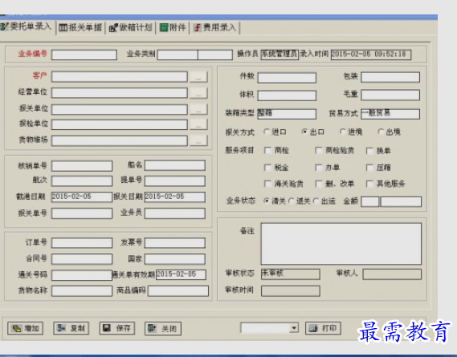The height and width of the screenshot is (357, 457).
Task: Click the 复制 button
Action: pos(71,328)
